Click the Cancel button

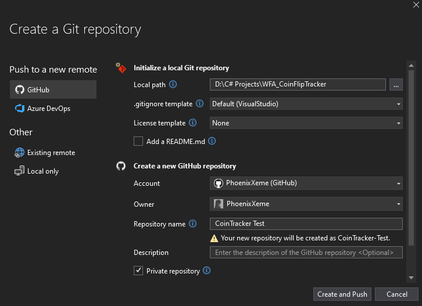coord(396,294)
